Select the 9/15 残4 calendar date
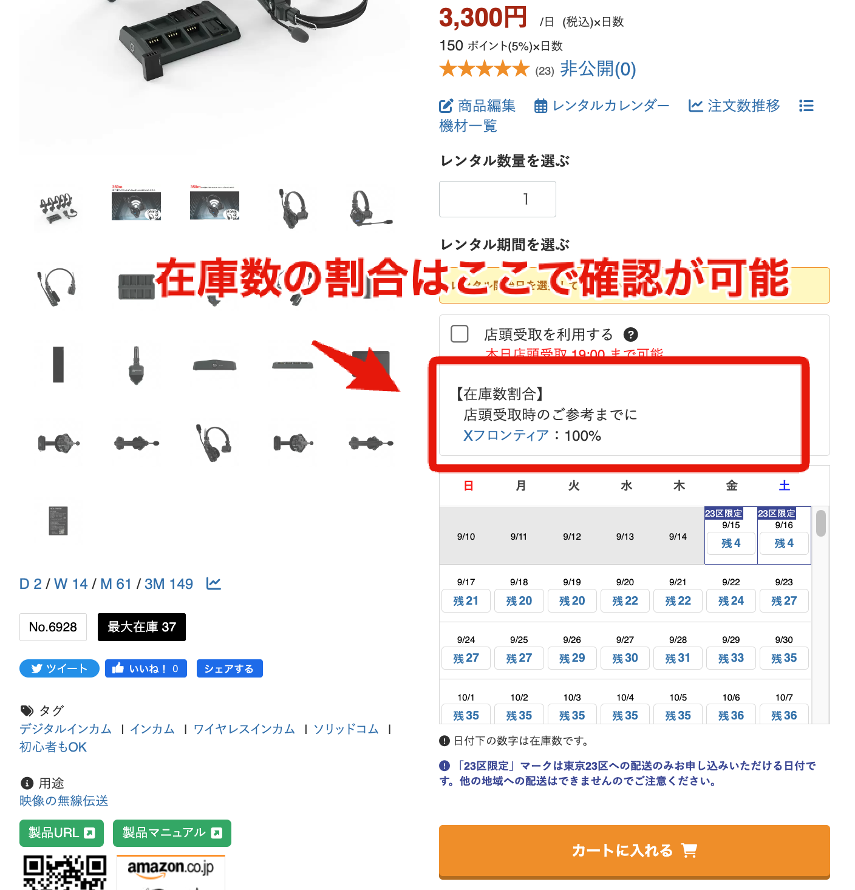Viewport: 855px width, 890px height. tap(731, 543)
